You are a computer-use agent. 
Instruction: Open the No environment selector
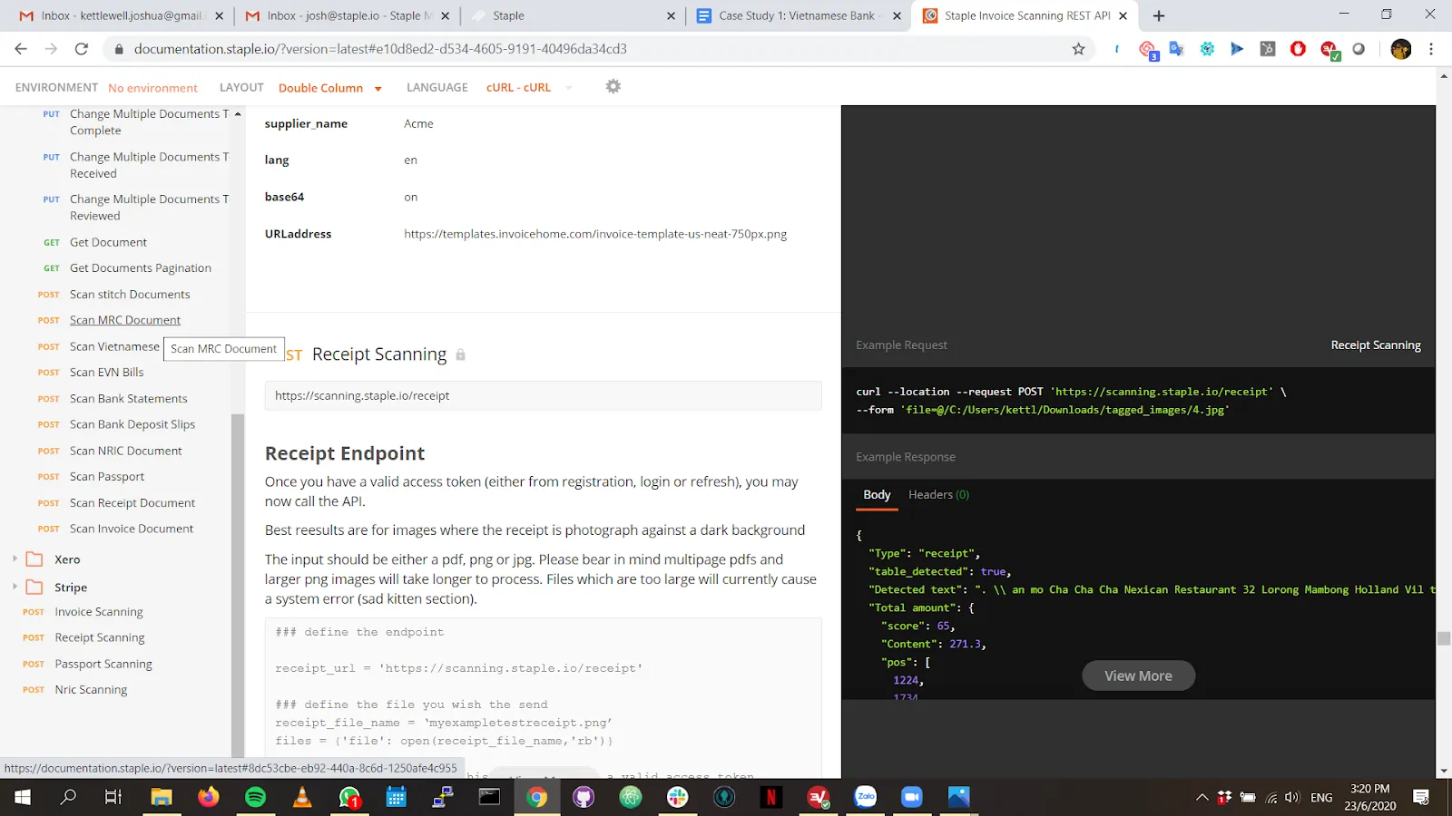point(152,88)
